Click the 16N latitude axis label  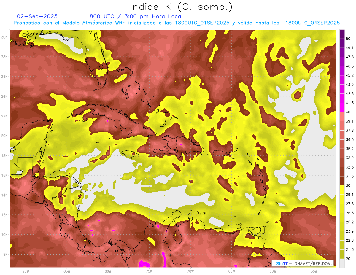[4, 175]
